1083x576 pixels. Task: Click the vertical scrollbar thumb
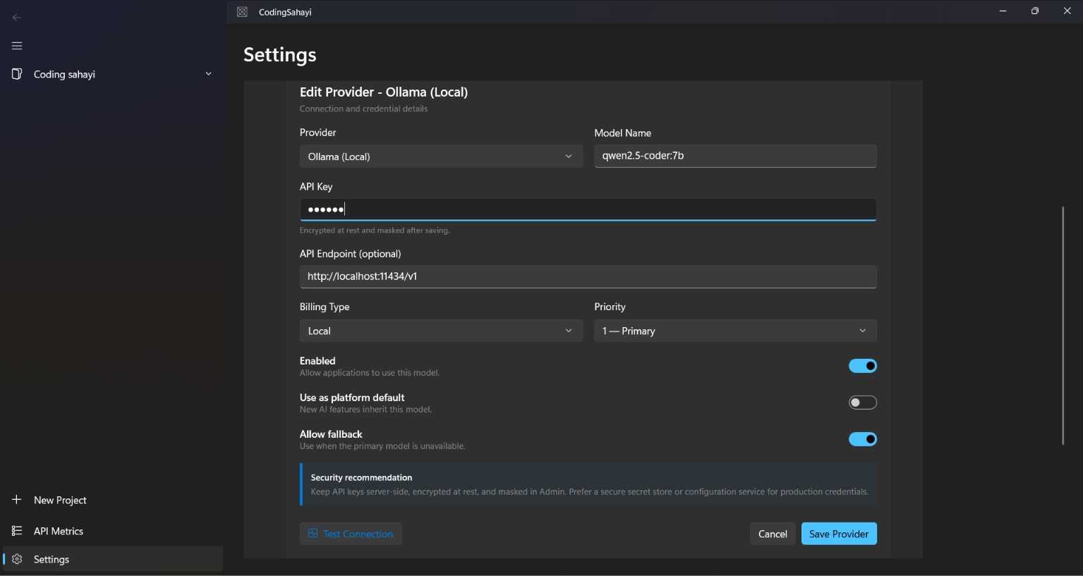(x=1063, y=325)
